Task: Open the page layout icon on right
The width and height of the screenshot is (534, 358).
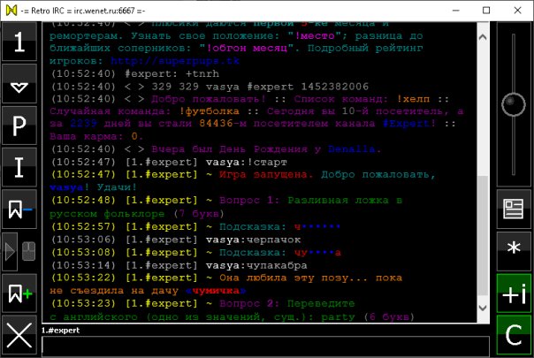Action: (x=514, y=209)
